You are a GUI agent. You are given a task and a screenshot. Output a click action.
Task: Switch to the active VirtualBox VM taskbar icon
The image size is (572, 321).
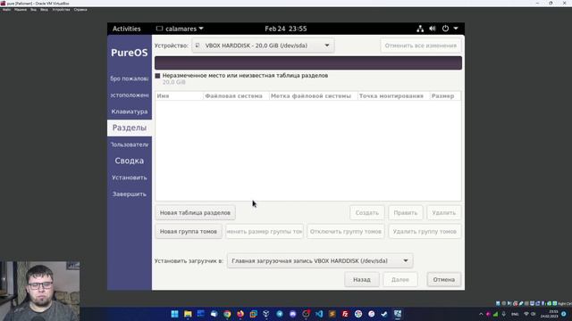coord(398,314)
